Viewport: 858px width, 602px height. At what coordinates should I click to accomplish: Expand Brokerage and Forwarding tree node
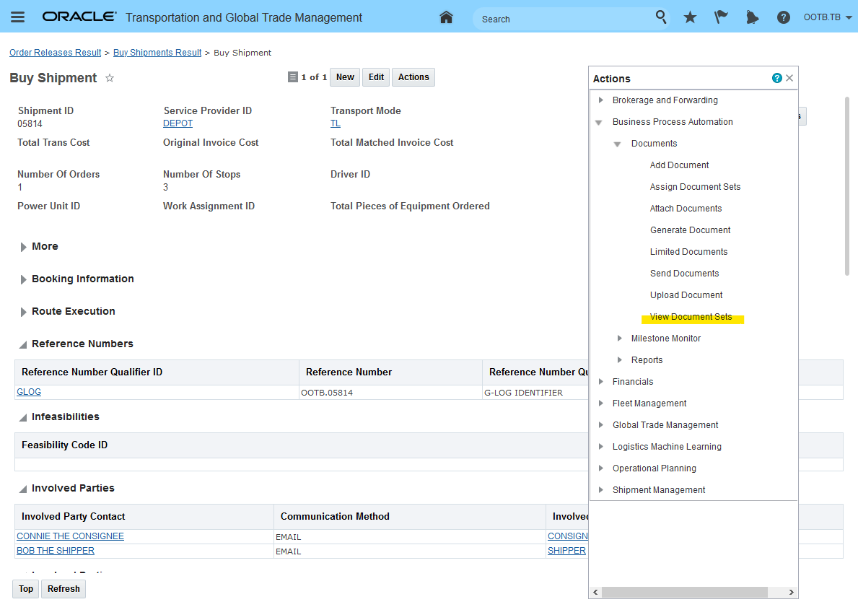(601, 100)
